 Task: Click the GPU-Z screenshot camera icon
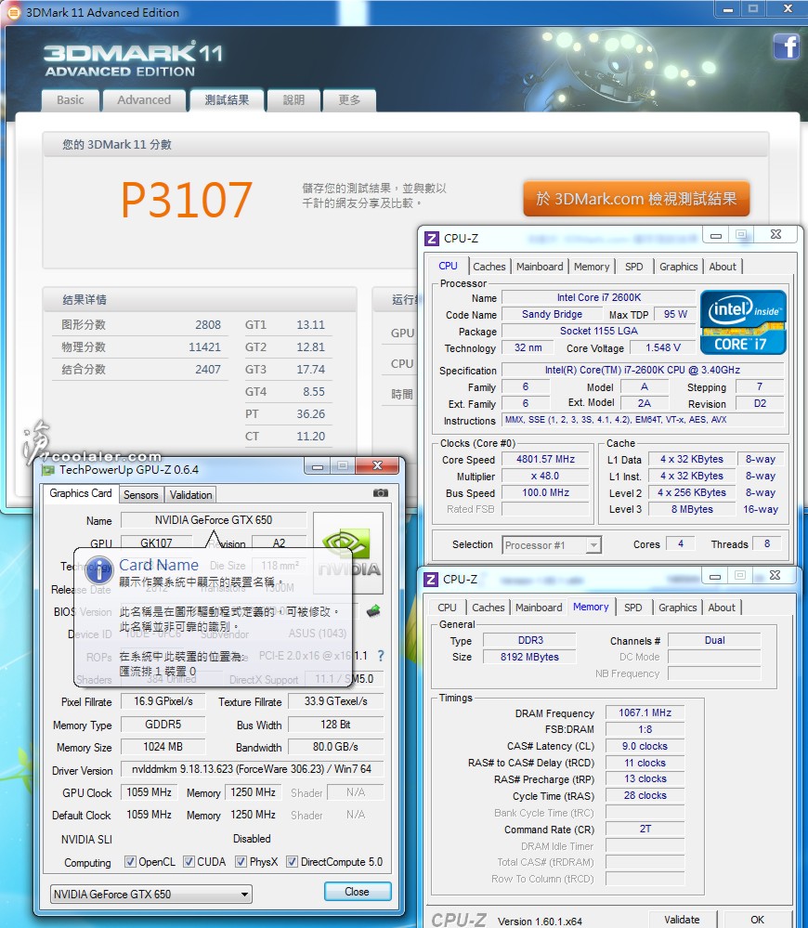click(381, 492)
